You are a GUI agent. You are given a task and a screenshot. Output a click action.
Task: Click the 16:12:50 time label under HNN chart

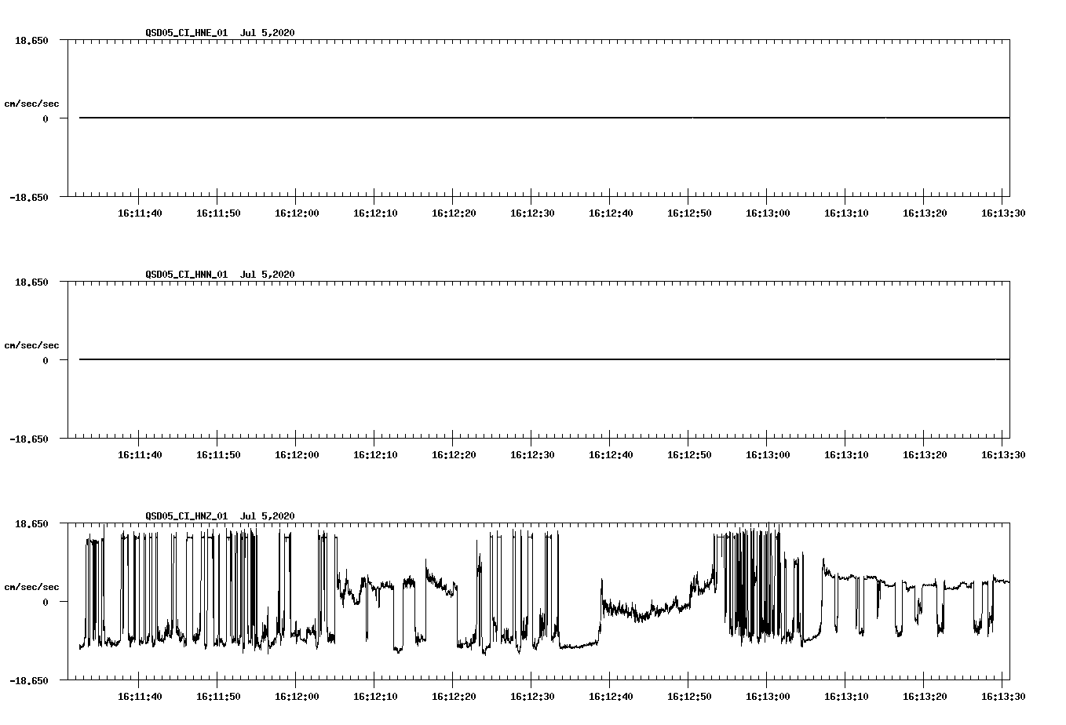(689, 455)
